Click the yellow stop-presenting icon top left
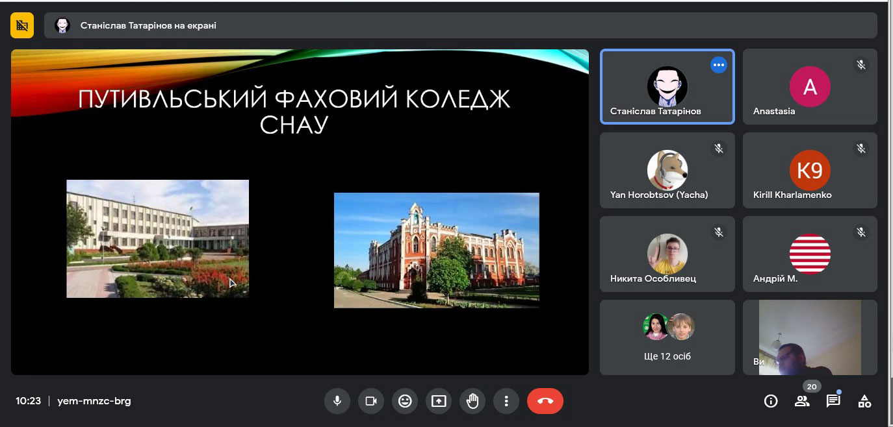The height and width of the screenshot is (427, 893). point(22,25)
